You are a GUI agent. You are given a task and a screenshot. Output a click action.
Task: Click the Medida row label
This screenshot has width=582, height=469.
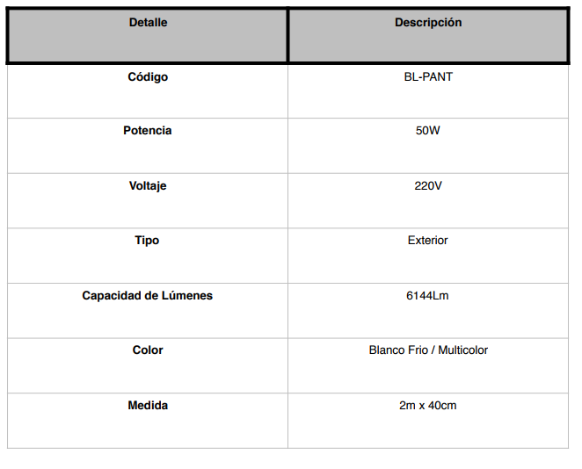(148, 405)
